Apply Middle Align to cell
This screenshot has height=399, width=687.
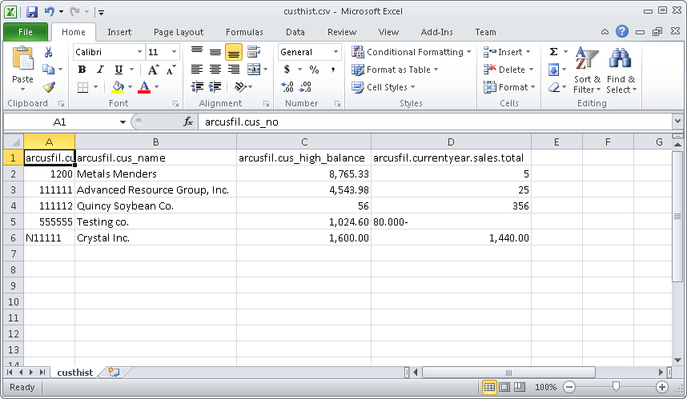click(215, 52)
